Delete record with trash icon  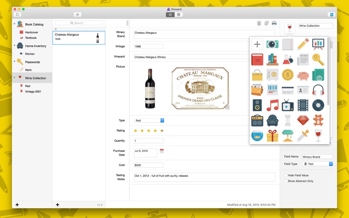[259, 23]
